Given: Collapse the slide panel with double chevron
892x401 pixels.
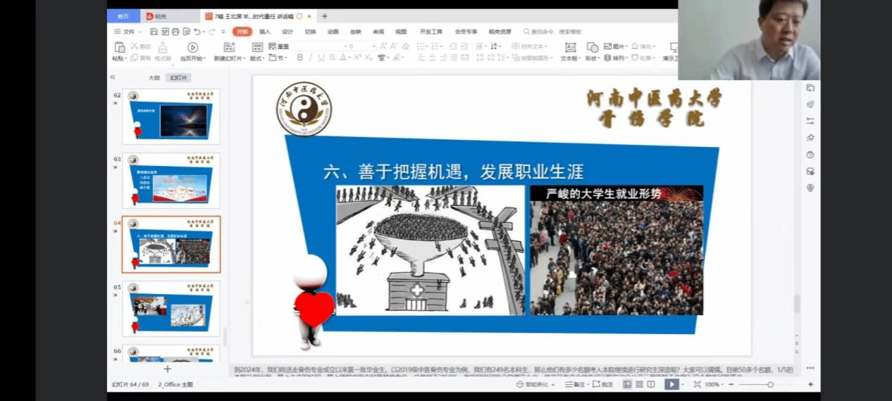Looking at the screenshot, I should coord(113,77).
